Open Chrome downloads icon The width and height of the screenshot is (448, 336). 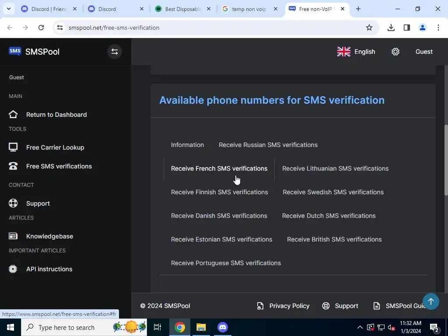click(x=391, y=28)
